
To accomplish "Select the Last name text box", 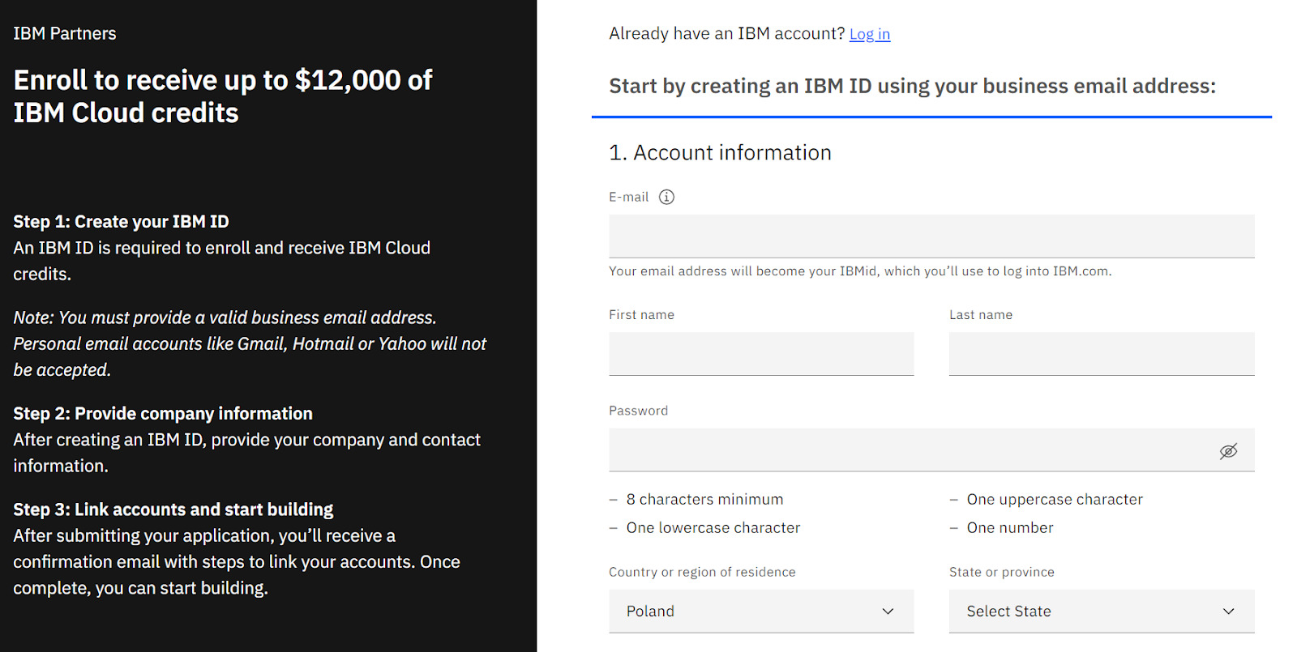I will pos(1101,354).
